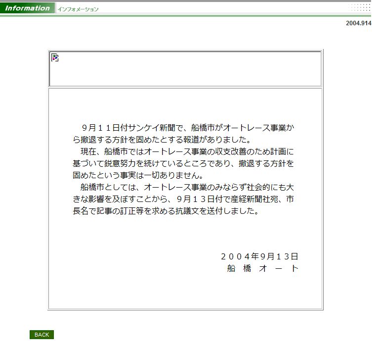Click the line starting 現在、船橋市ではオートレース
The height and width of the screenshot is (350, 378).
[187, 151]
